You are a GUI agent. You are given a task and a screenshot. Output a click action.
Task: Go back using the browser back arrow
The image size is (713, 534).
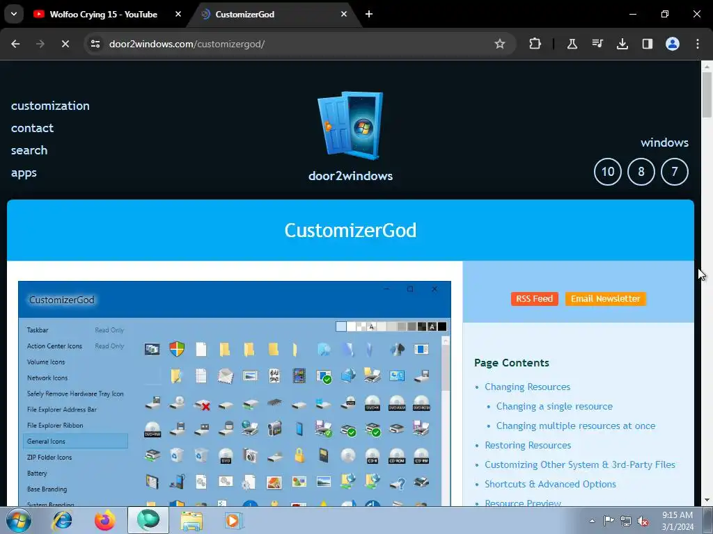point(15,44)
